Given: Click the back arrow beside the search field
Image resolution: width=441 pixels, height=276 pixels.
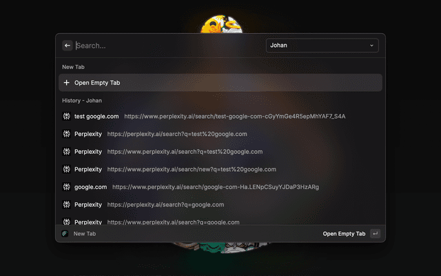Looking at the screenshot, I should (x=67, y=46).
